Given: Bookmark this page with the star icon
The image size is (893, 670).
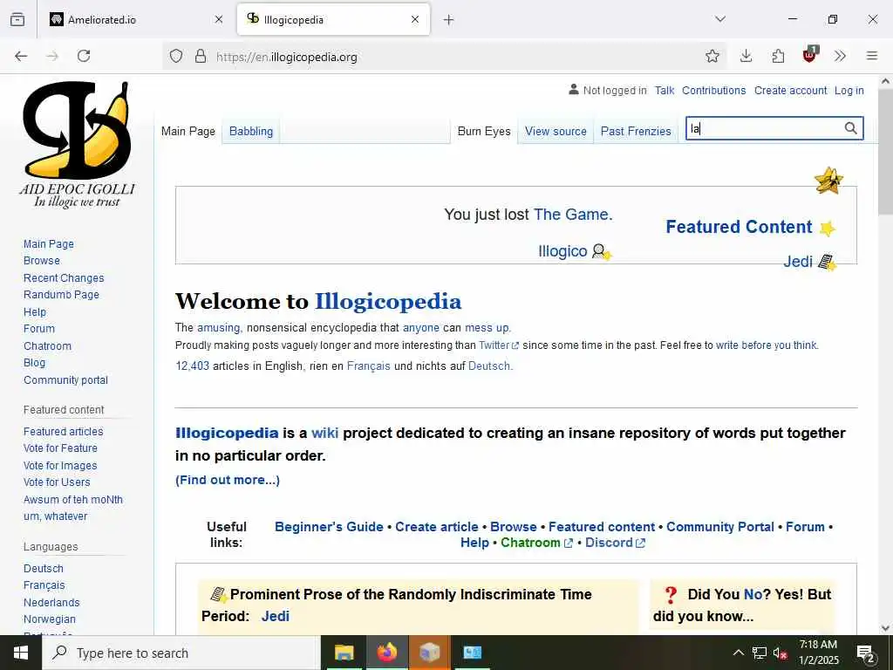Looking at the screenshot, I should (712, 56).
